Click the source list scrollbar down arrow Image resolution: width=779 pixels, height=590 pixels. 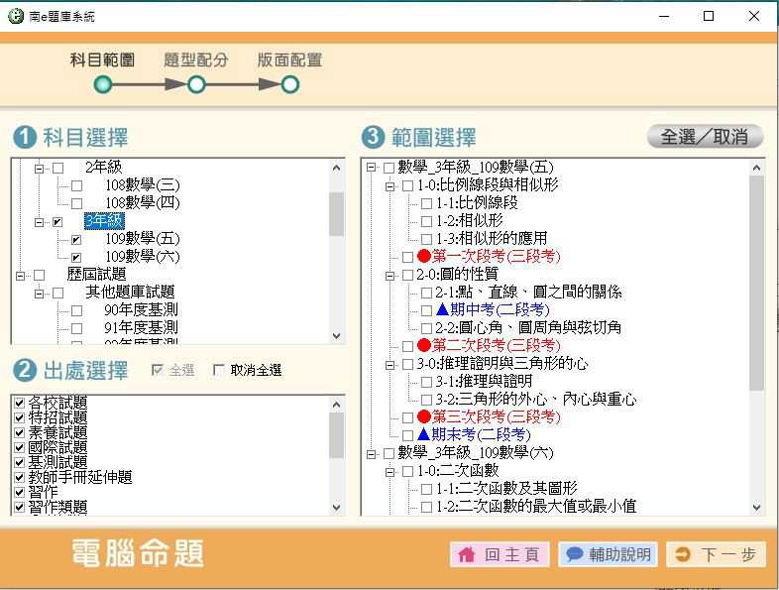[336, 507]
